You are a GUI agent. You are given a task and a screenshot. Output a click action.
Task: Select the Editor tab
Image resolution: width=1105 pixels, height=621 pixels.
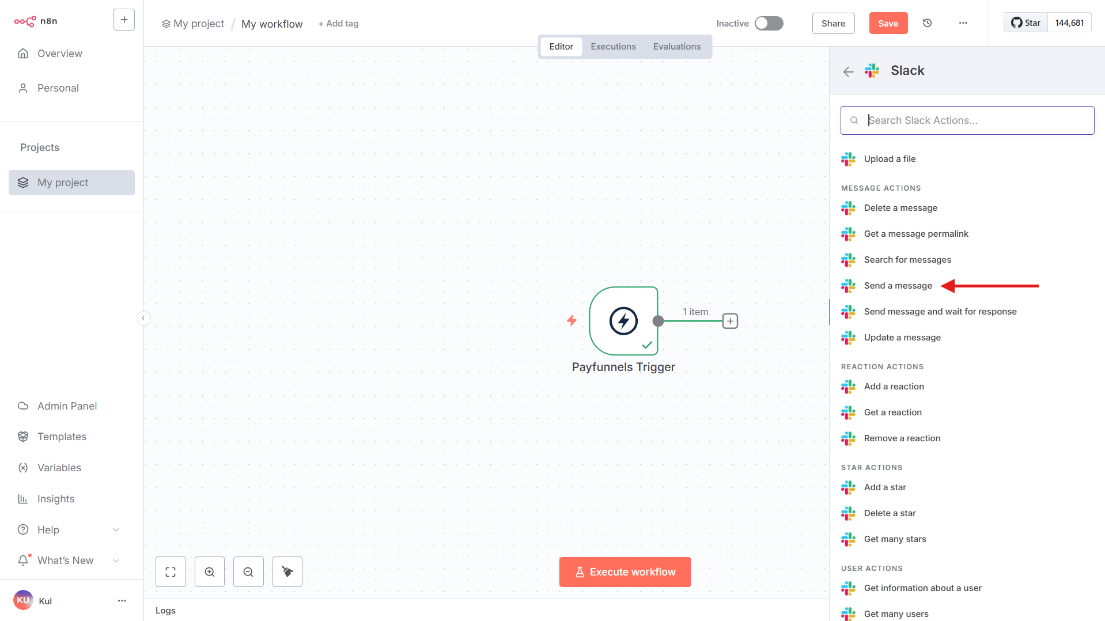tap(561, 47)
